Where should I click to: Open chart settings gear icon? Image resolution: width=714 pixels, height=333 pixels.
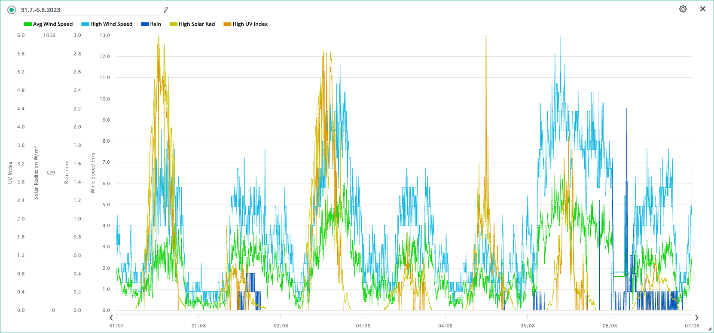(x=683, y=9)
